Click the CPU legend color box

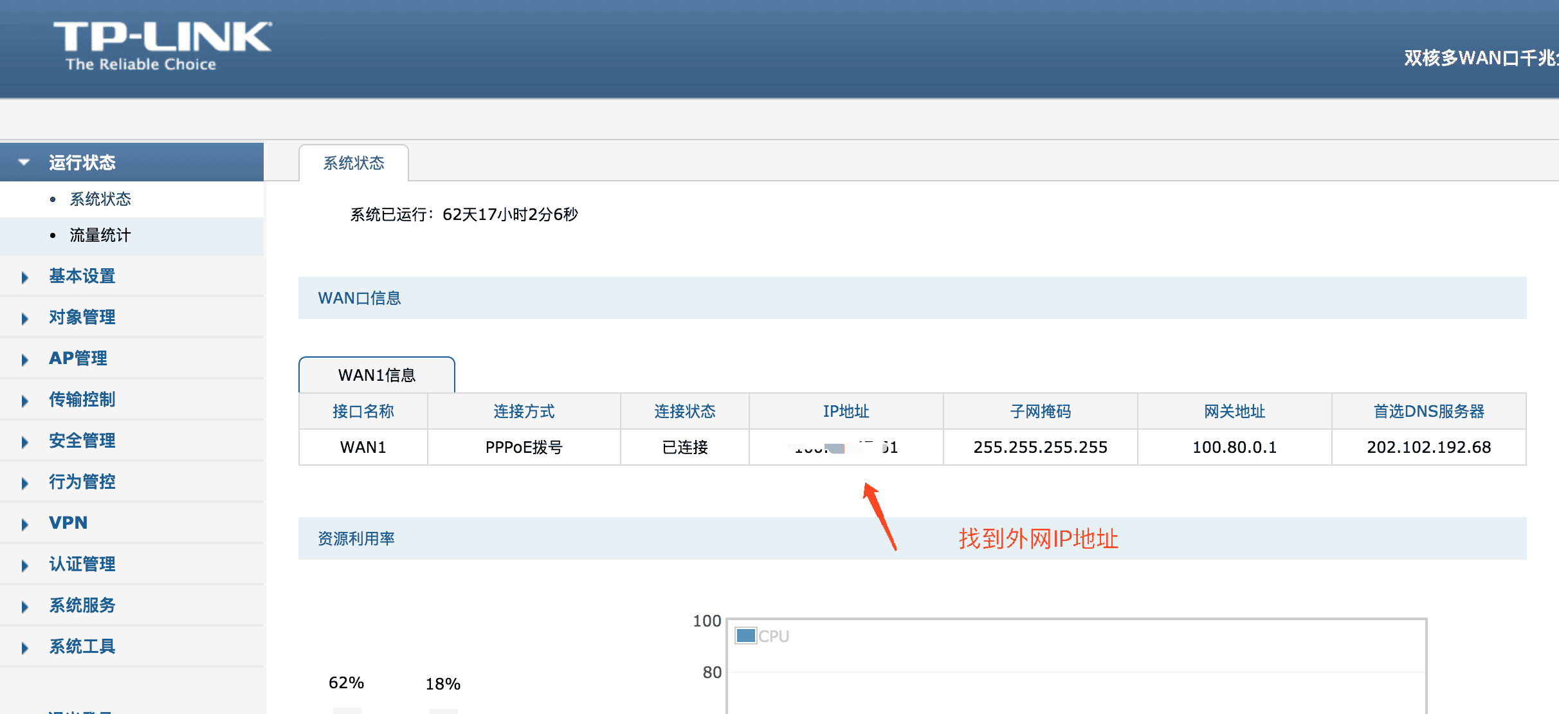click(x=746, y=636)
